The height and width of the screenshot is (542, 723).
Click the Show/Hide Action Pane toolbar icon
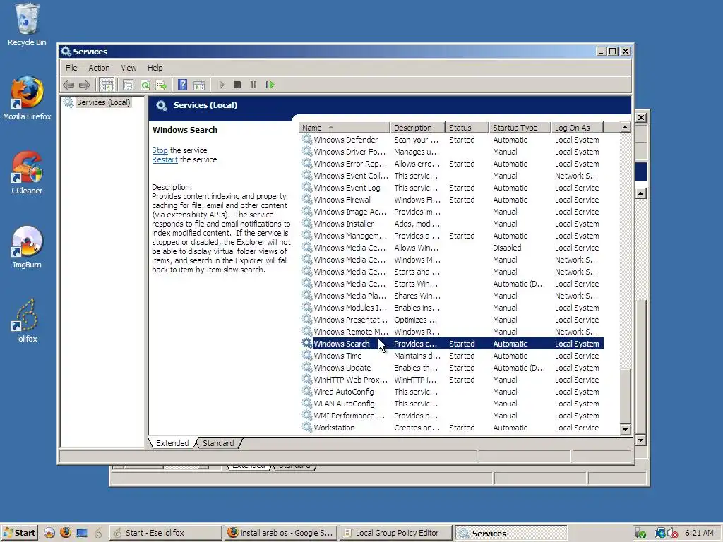(x=199, y=85)
